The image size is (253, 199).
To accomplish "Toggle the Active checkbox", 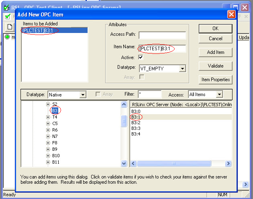I will tap(141, 57).
